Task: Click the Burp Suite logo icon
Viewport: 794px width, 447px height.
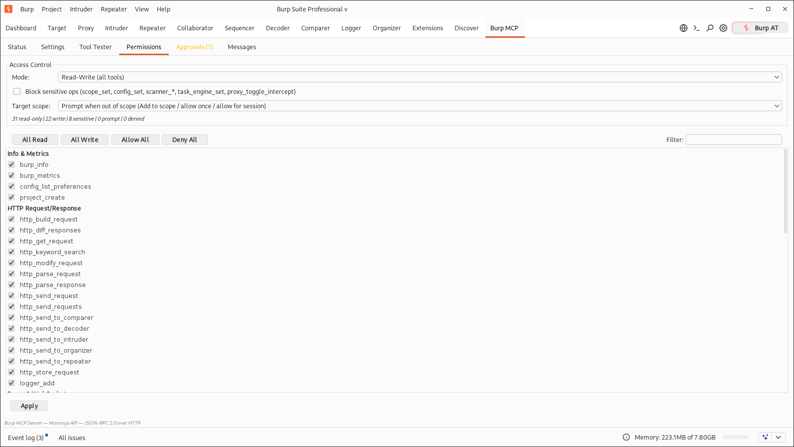Action: pos(8,9)
